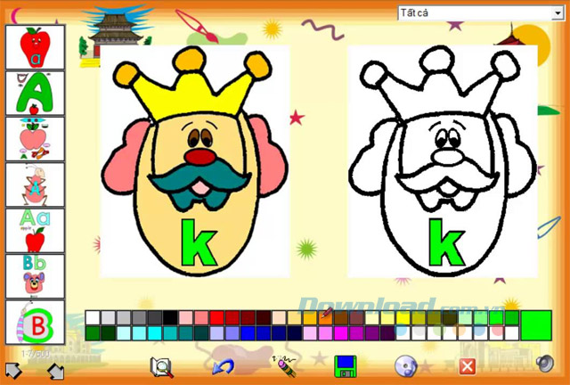The height and width of the screenshot is (385, 570).
Task: Click the colored reference king picture
Action: coord(195,161)
